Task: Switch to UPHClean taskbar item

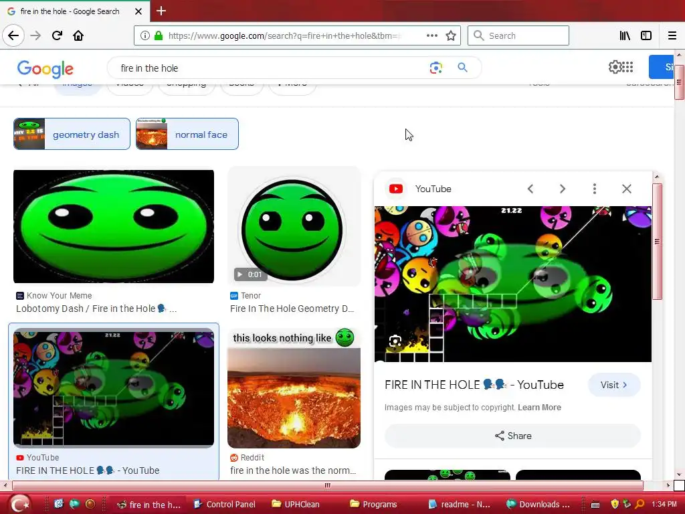Action: point(296,505)
